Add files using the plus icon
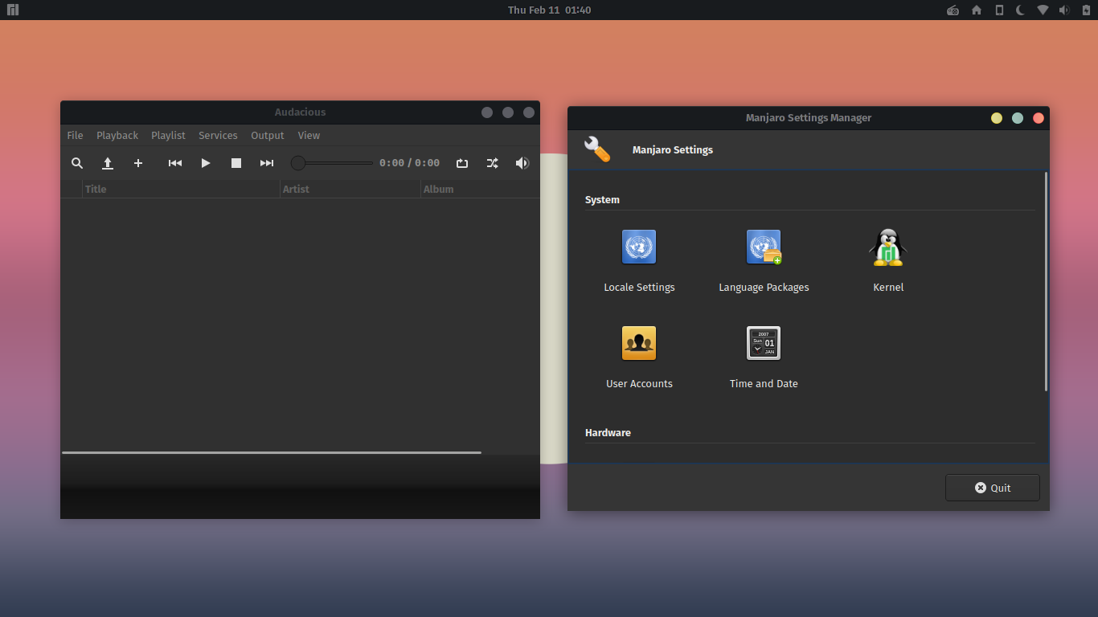 click(x=138, y=163)
